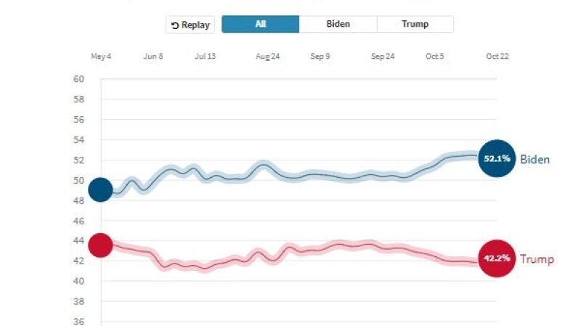Screen dimensions: 581x326
Task: Click the dark blue Biden start dot
Action: pos(100,190)
